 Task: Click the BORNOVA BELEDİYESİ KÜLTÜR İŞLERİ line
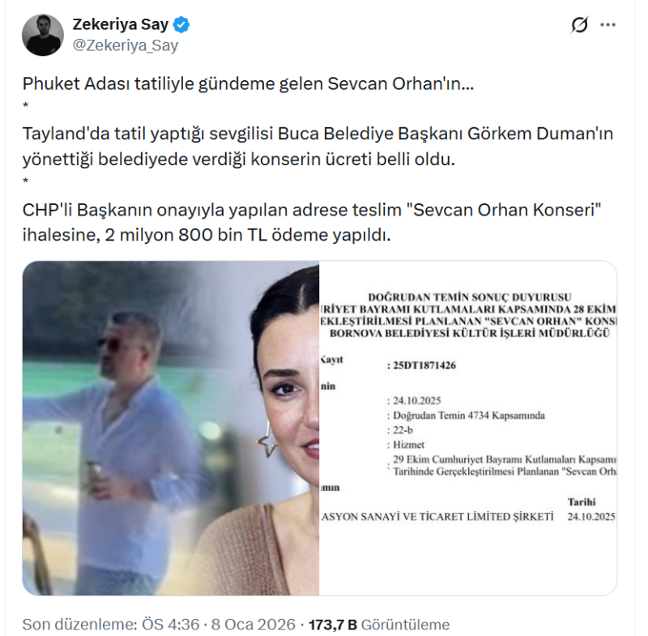coord(470,333)
